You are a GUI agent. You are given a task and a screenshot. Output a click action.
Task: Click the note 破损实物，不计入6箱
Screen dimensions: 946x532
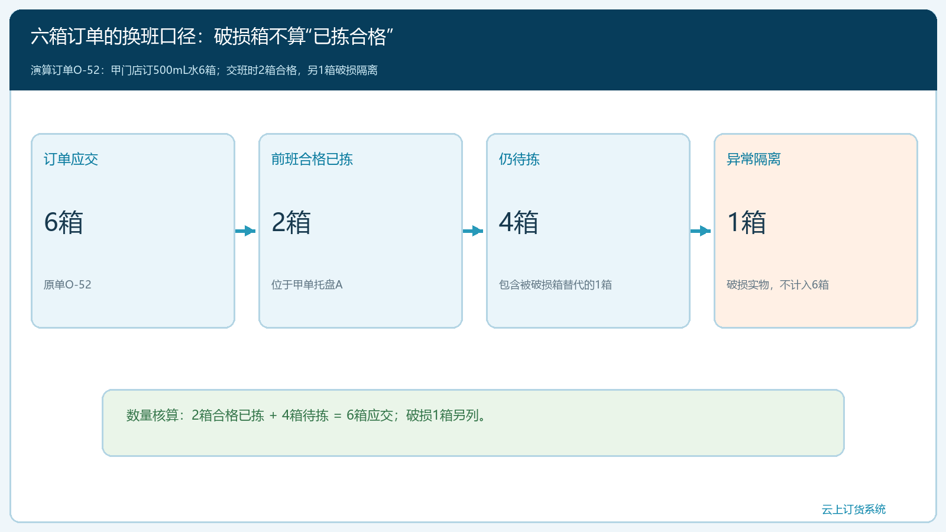pos(777,285)
